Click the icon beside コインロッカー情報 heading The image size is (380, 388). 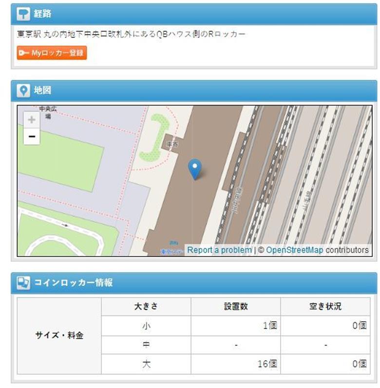coord(23,282)
